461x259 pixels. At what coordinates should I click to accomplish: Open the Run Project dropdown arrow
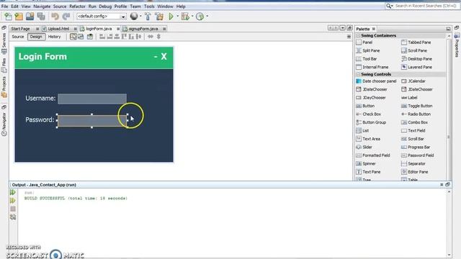pos(178,16)
